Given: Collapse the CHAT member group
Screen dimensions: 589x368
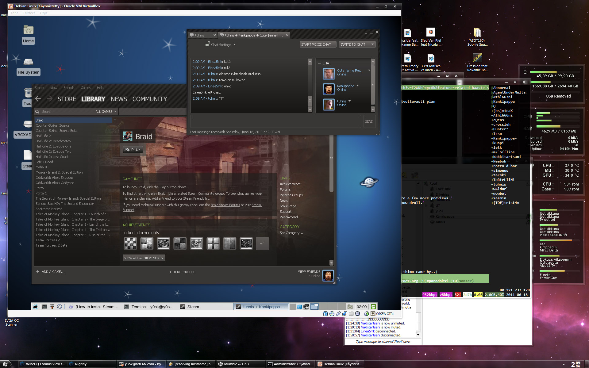Looking at the screenshot, I should click(319, 63).
